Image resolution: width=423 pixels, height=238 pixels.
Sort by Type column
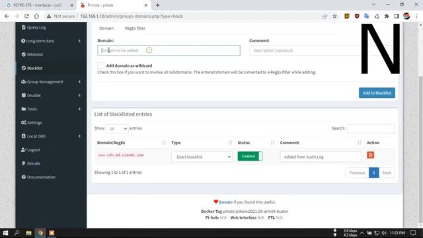(202, 143)
